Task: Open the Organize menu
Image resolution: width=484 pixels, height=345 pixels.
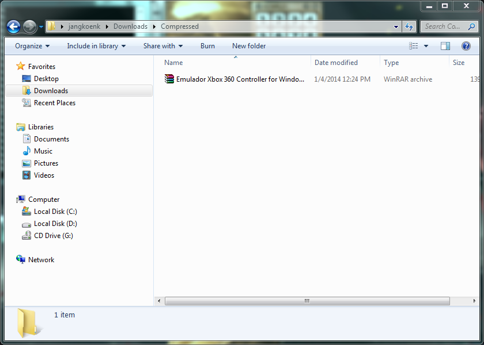Action: [x=32, y=46]
